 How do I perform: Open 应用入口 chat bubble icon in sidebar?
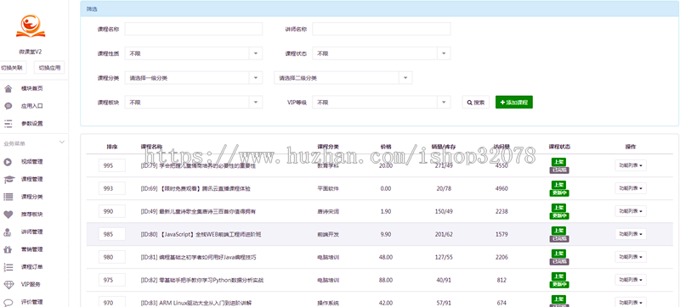coord(8,106)
